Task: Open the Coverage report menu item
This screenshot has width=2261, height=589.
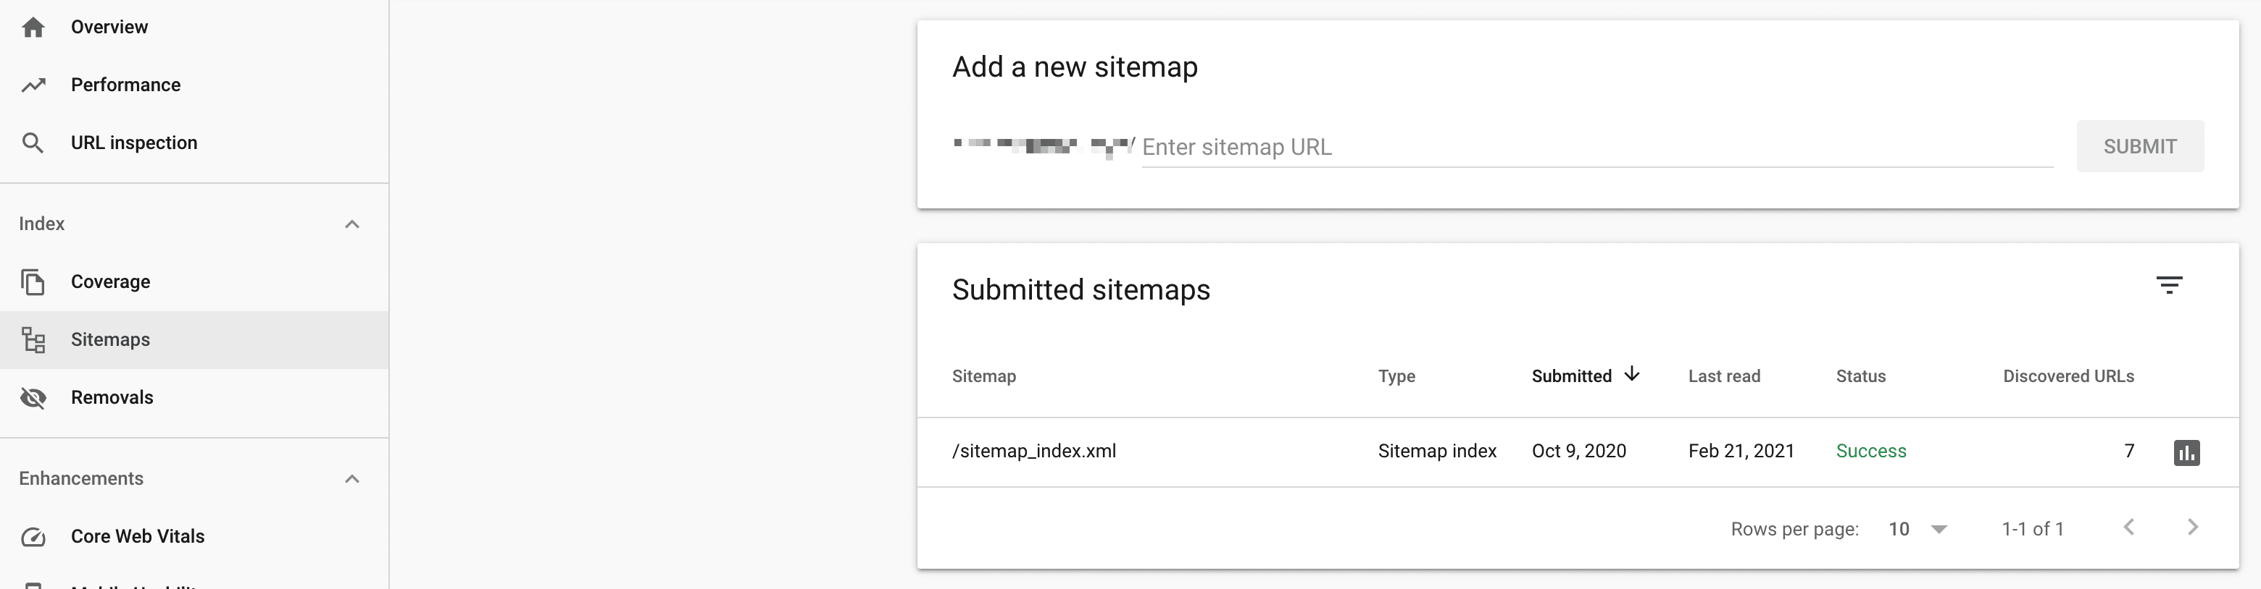Action: click(111, 282)
